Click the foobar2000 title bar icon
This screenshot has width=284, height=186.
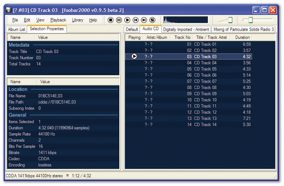coord(9,10)
